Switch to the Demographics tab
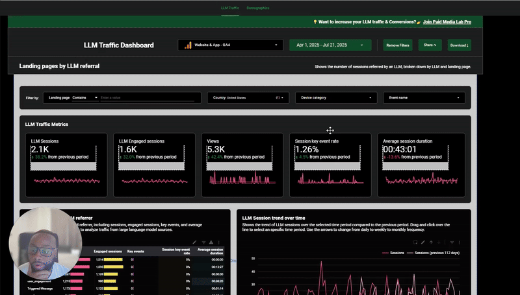The image size is (520, 295). (x=257, y=8)
